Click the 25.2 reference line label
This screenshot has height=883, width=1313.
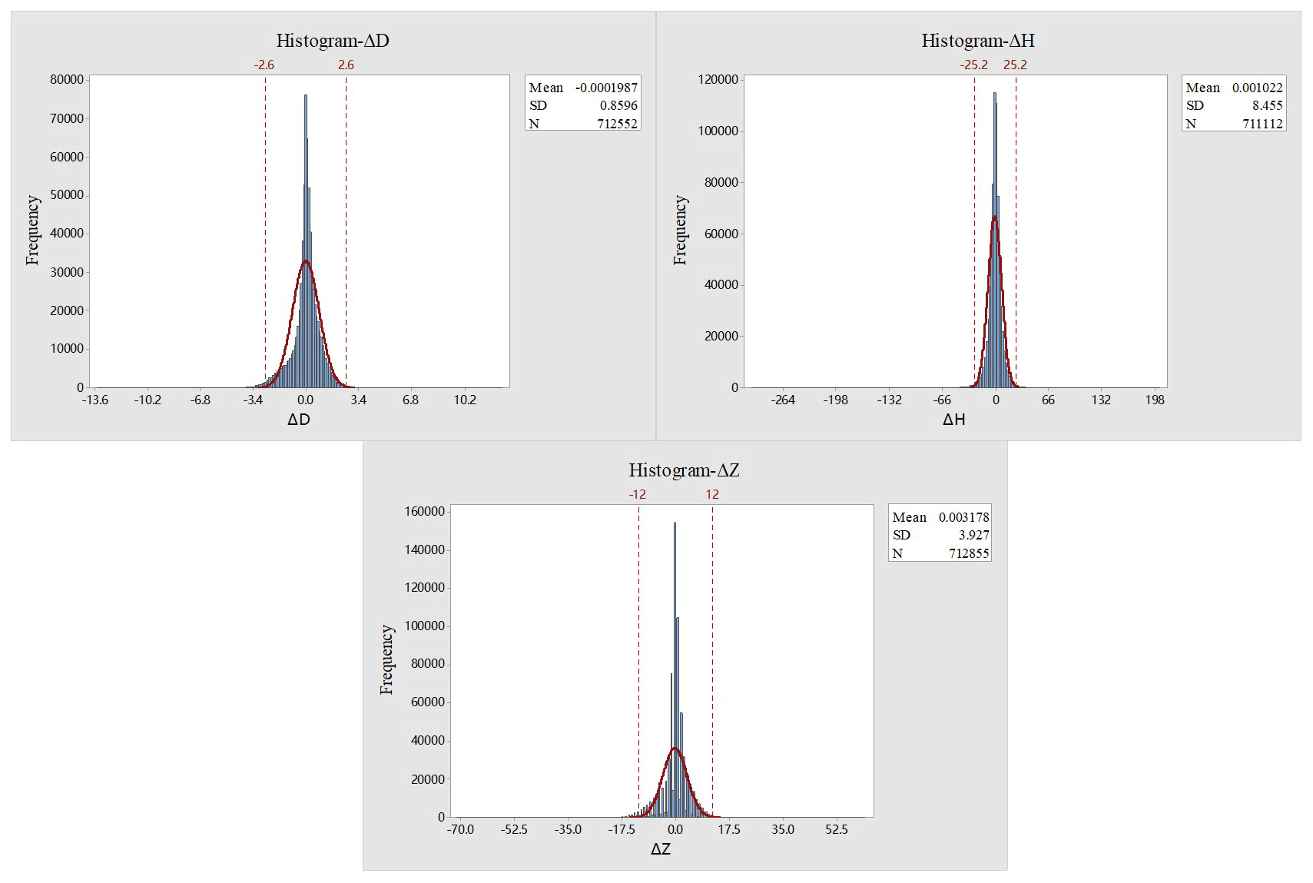1015,65
